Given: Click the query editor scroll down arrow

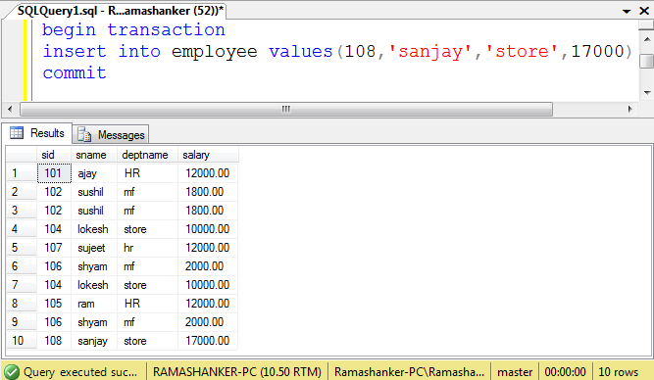Looking at the screenshot, I should tap(647, 92).
